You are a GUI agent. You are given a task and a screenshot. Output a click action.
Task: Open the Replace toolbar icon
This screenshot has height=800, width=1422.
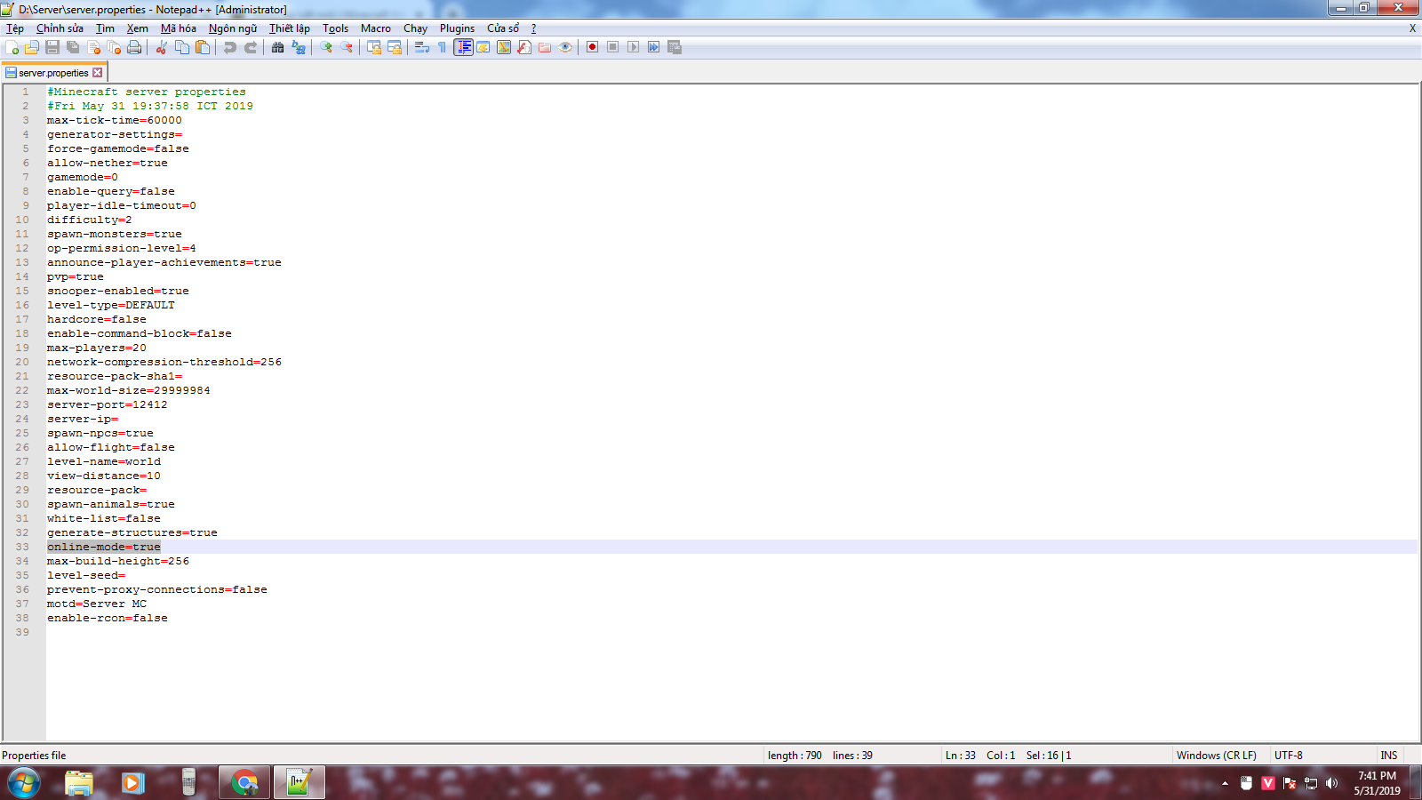(299, 47)
